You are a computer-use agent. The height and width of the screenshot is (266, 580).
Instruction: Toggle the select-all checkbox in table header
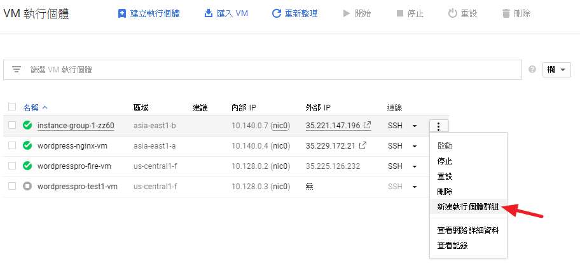12,107
